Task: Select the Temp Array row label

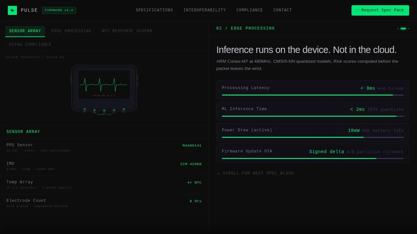Action: click(x=20, y=182)
